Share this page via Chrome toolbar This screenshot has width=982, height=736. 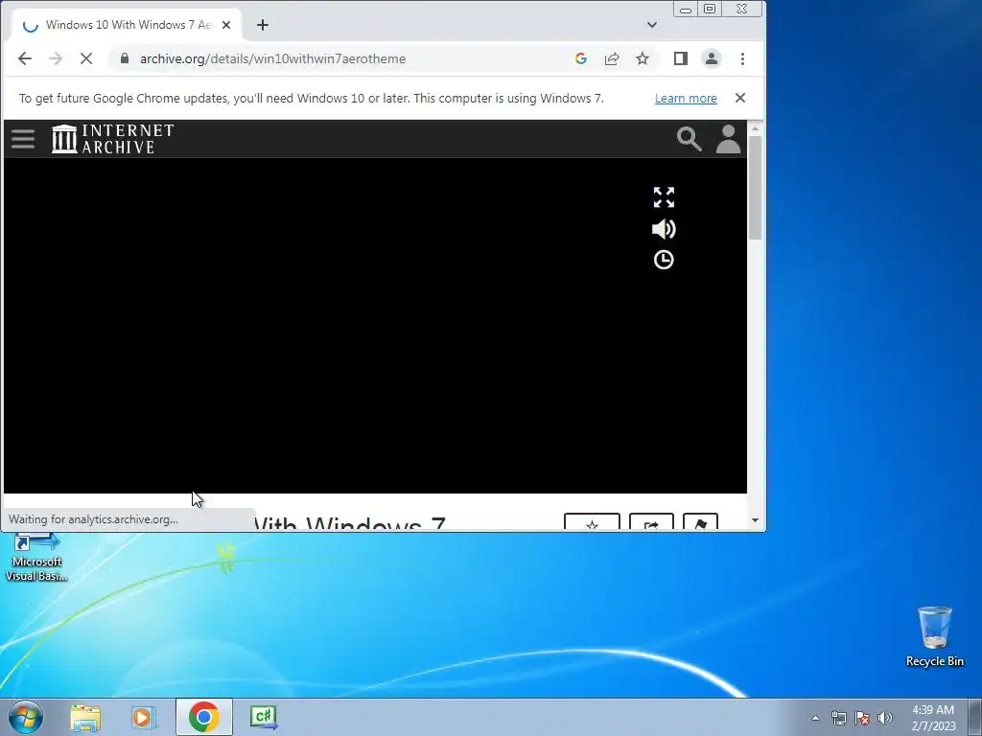click(612, 58)
